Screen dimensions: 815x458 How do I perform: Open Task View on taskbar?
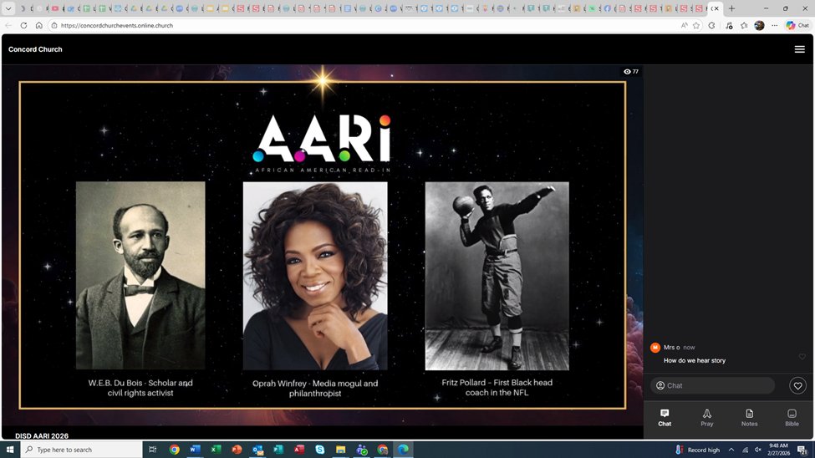pyautogui.click(x=153, y=449)
